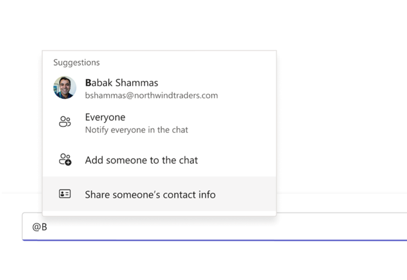The width and height of the screenshot is (407, 280).
Task: Click bshammas@northwindtraders.com email text
Action: coord(151,95)
